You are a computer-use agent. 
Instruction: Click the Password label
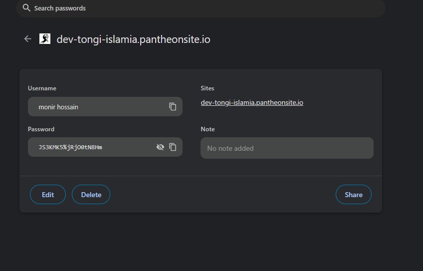pos(41,129)
